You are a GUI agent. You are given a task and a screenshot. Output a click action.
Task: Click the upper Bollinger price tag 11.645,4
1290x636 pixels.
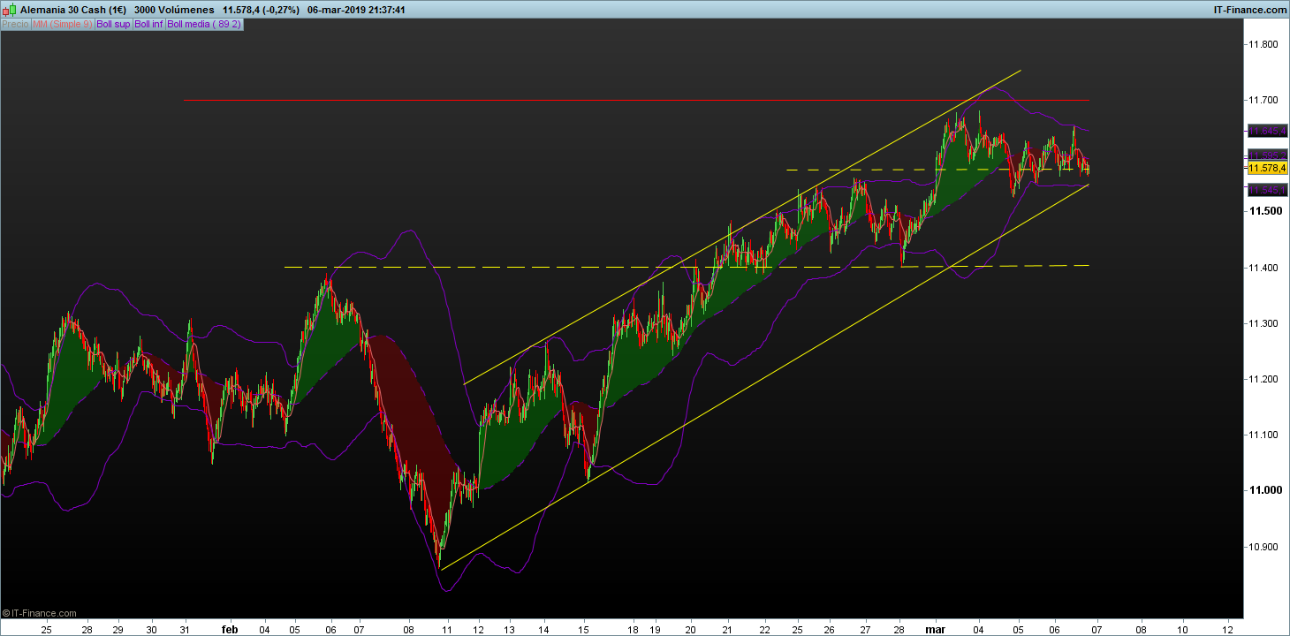pos(1266,131)
